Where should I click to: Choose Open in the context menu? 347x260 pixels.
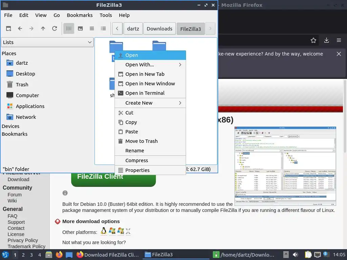(150, 55)
